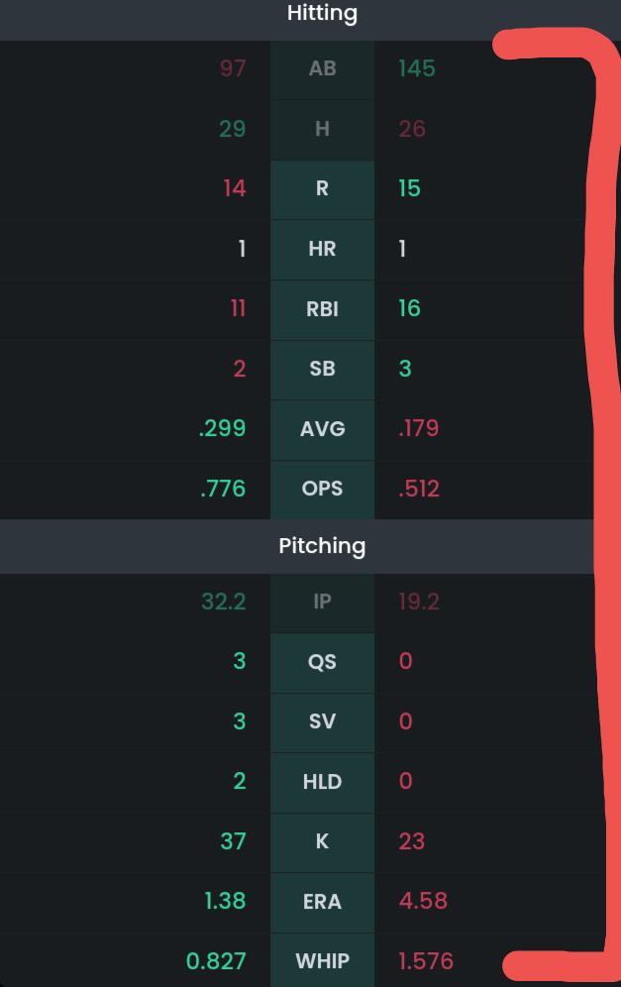Image resolution: width=621 pixels, height=987 pixels.
Task: Click the Hitting section header
Action: [x=322, y=13]
